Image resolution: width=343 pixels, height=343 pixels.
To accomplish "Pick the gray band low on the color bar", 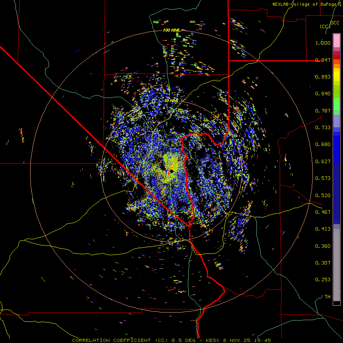I will 337,265.
